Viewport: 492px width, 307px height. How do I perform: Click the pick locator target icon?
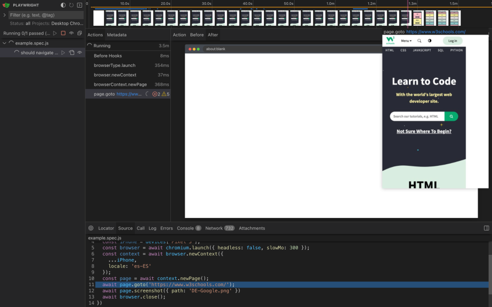point(91,228)
